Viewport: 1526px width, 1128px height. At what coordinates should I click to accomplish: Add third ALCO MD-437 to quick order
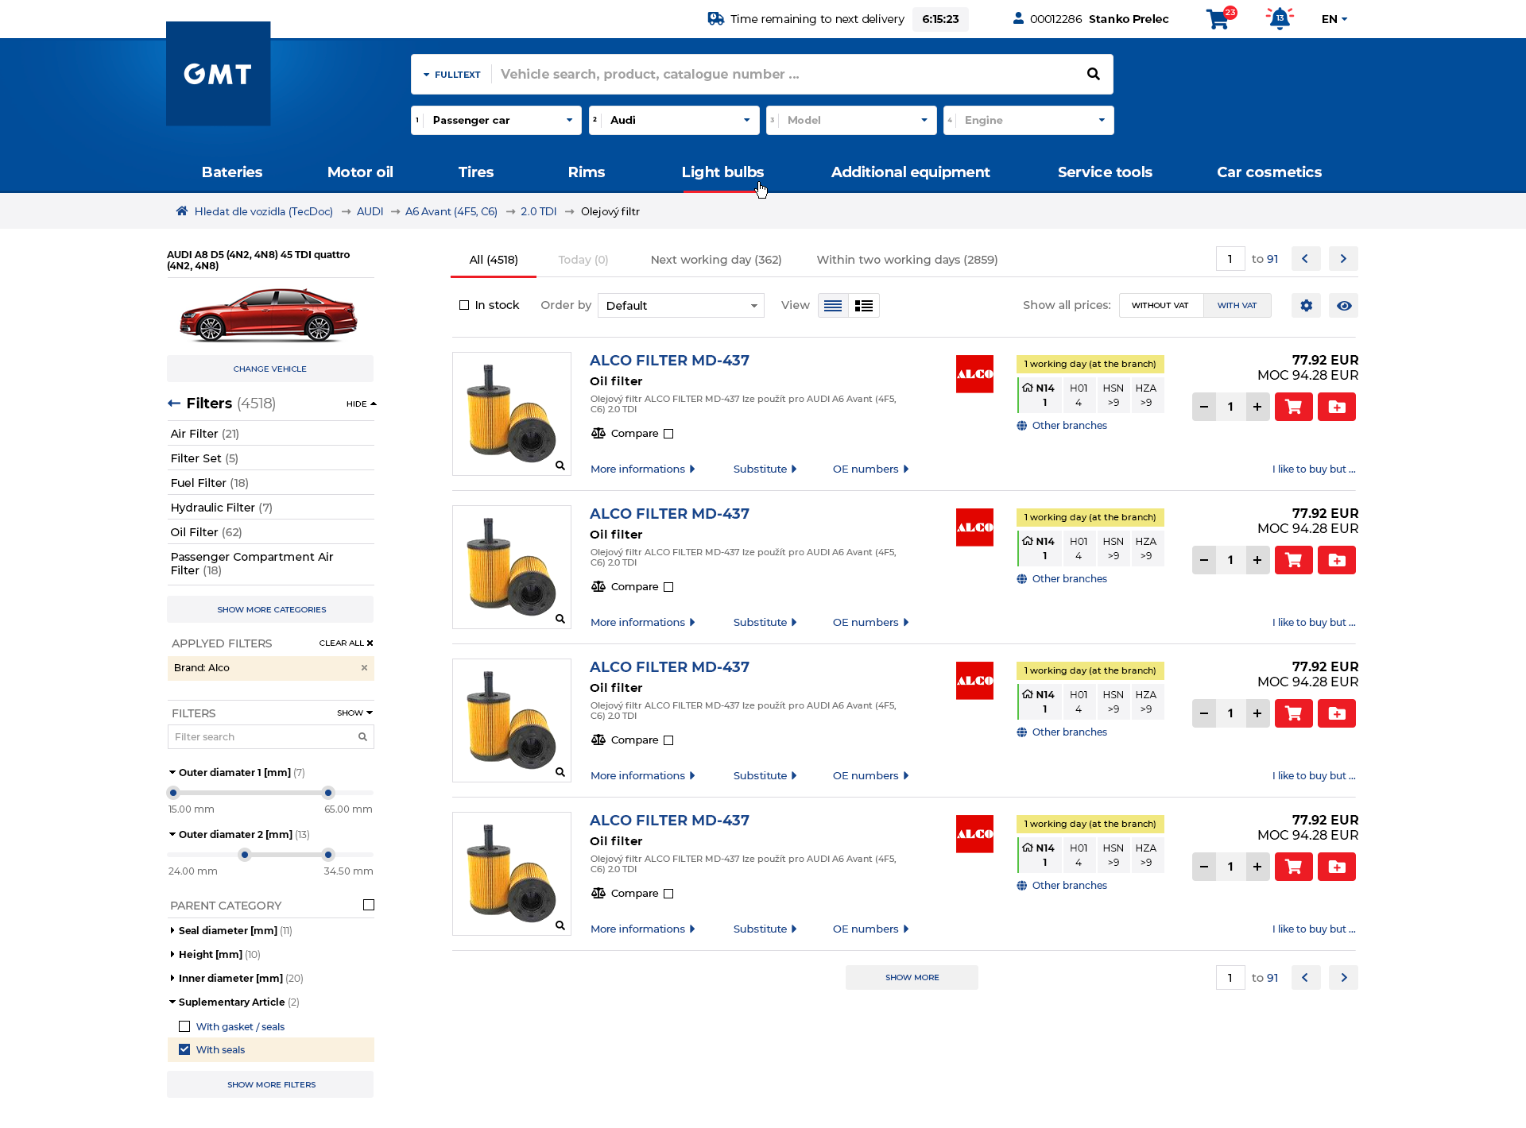point(1337,713)
